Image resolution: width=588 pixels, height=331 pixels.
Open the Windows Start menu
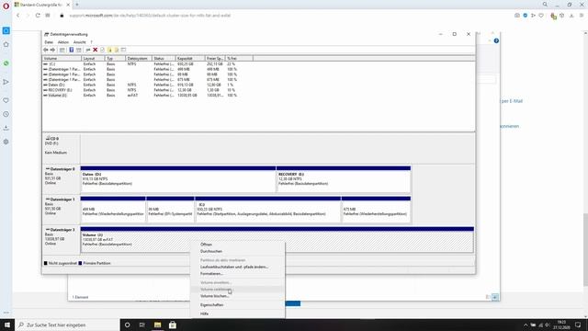coord(7,325)
